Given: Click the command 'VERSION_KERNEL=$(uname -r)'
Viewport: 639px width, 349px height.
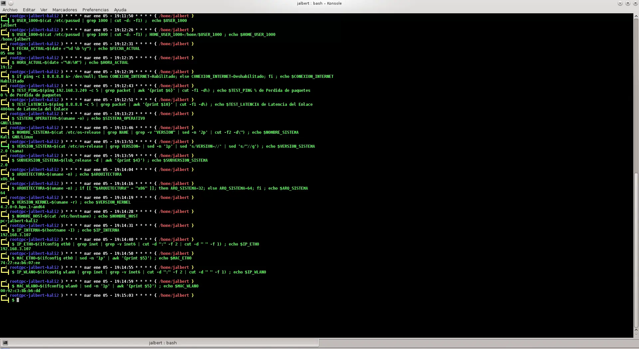Looking at the screenshot, I should [47, 202].
